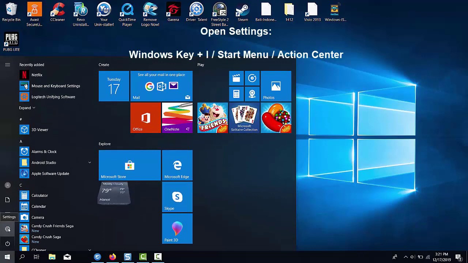468x263 pixels.
Task: Select the Android Studio list entry
Action: (x=55, y=163)
